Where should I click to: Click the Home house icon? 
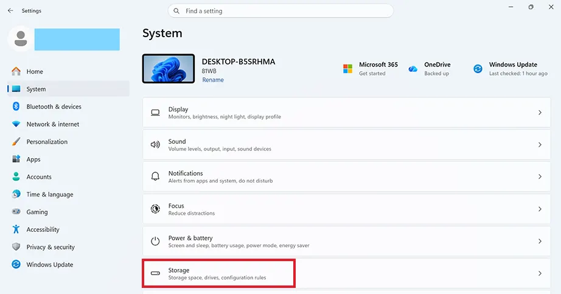16,71
